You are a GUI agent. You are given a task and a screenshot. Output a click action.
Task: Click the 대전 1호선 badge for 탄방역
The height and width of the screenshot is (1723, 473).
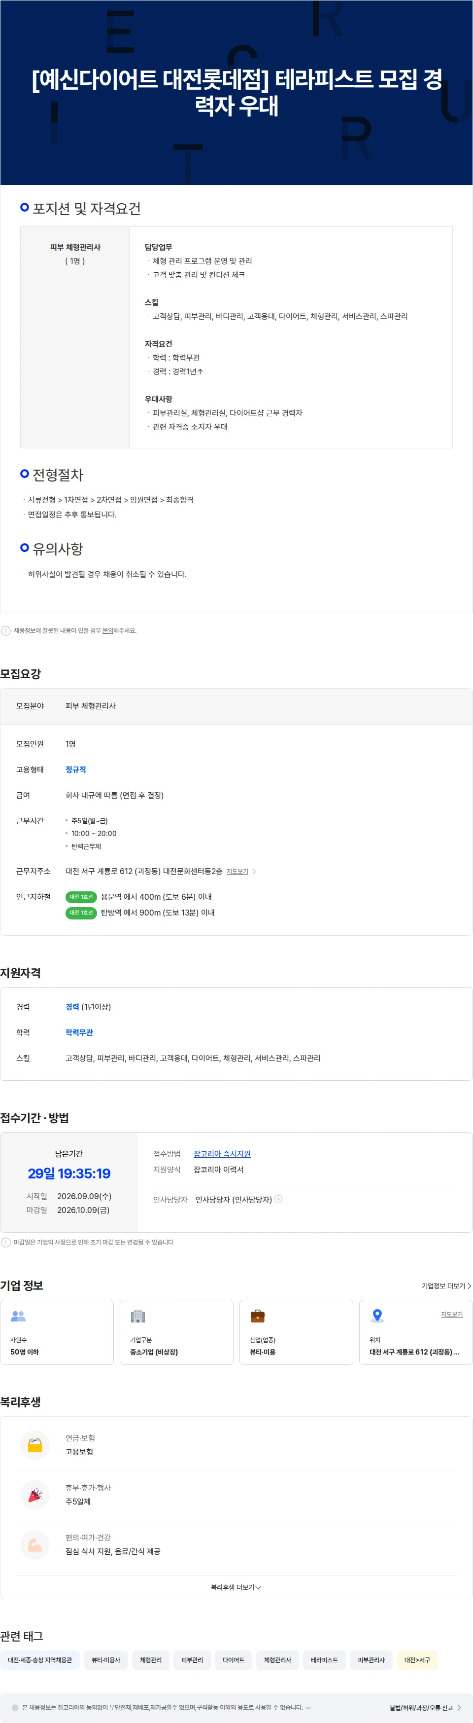(81, 913)
